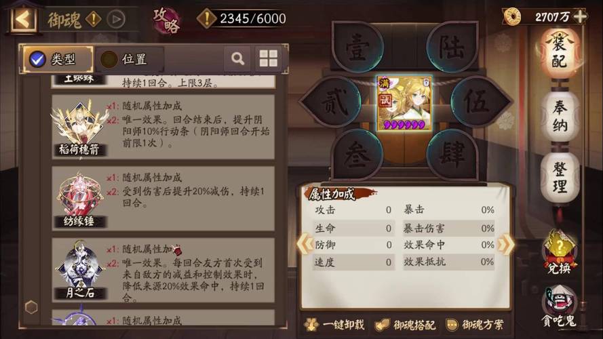Switch to grid view layout icon
603x339 pixels.
point(269,59)
